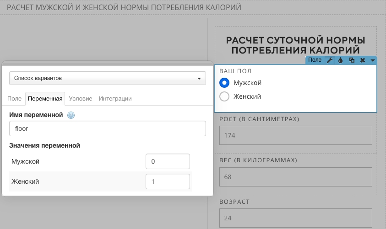Click the page title РАСЧЕТ МУЖСКОЙ И ЖЕНСКОЙ
The height and width of the screenshot is (229, 386).
point(124,7)
